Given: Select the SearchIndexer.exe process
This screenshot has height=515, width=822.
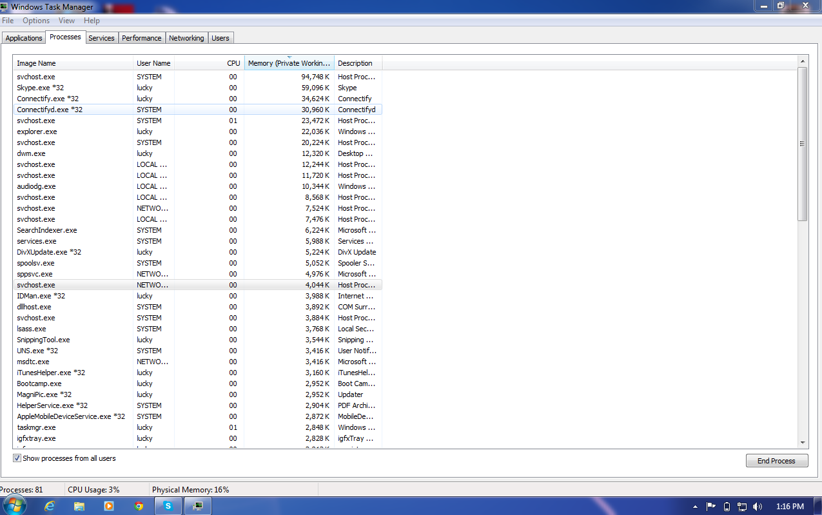Looking at the screenshot, I should (x=197, y=230).
